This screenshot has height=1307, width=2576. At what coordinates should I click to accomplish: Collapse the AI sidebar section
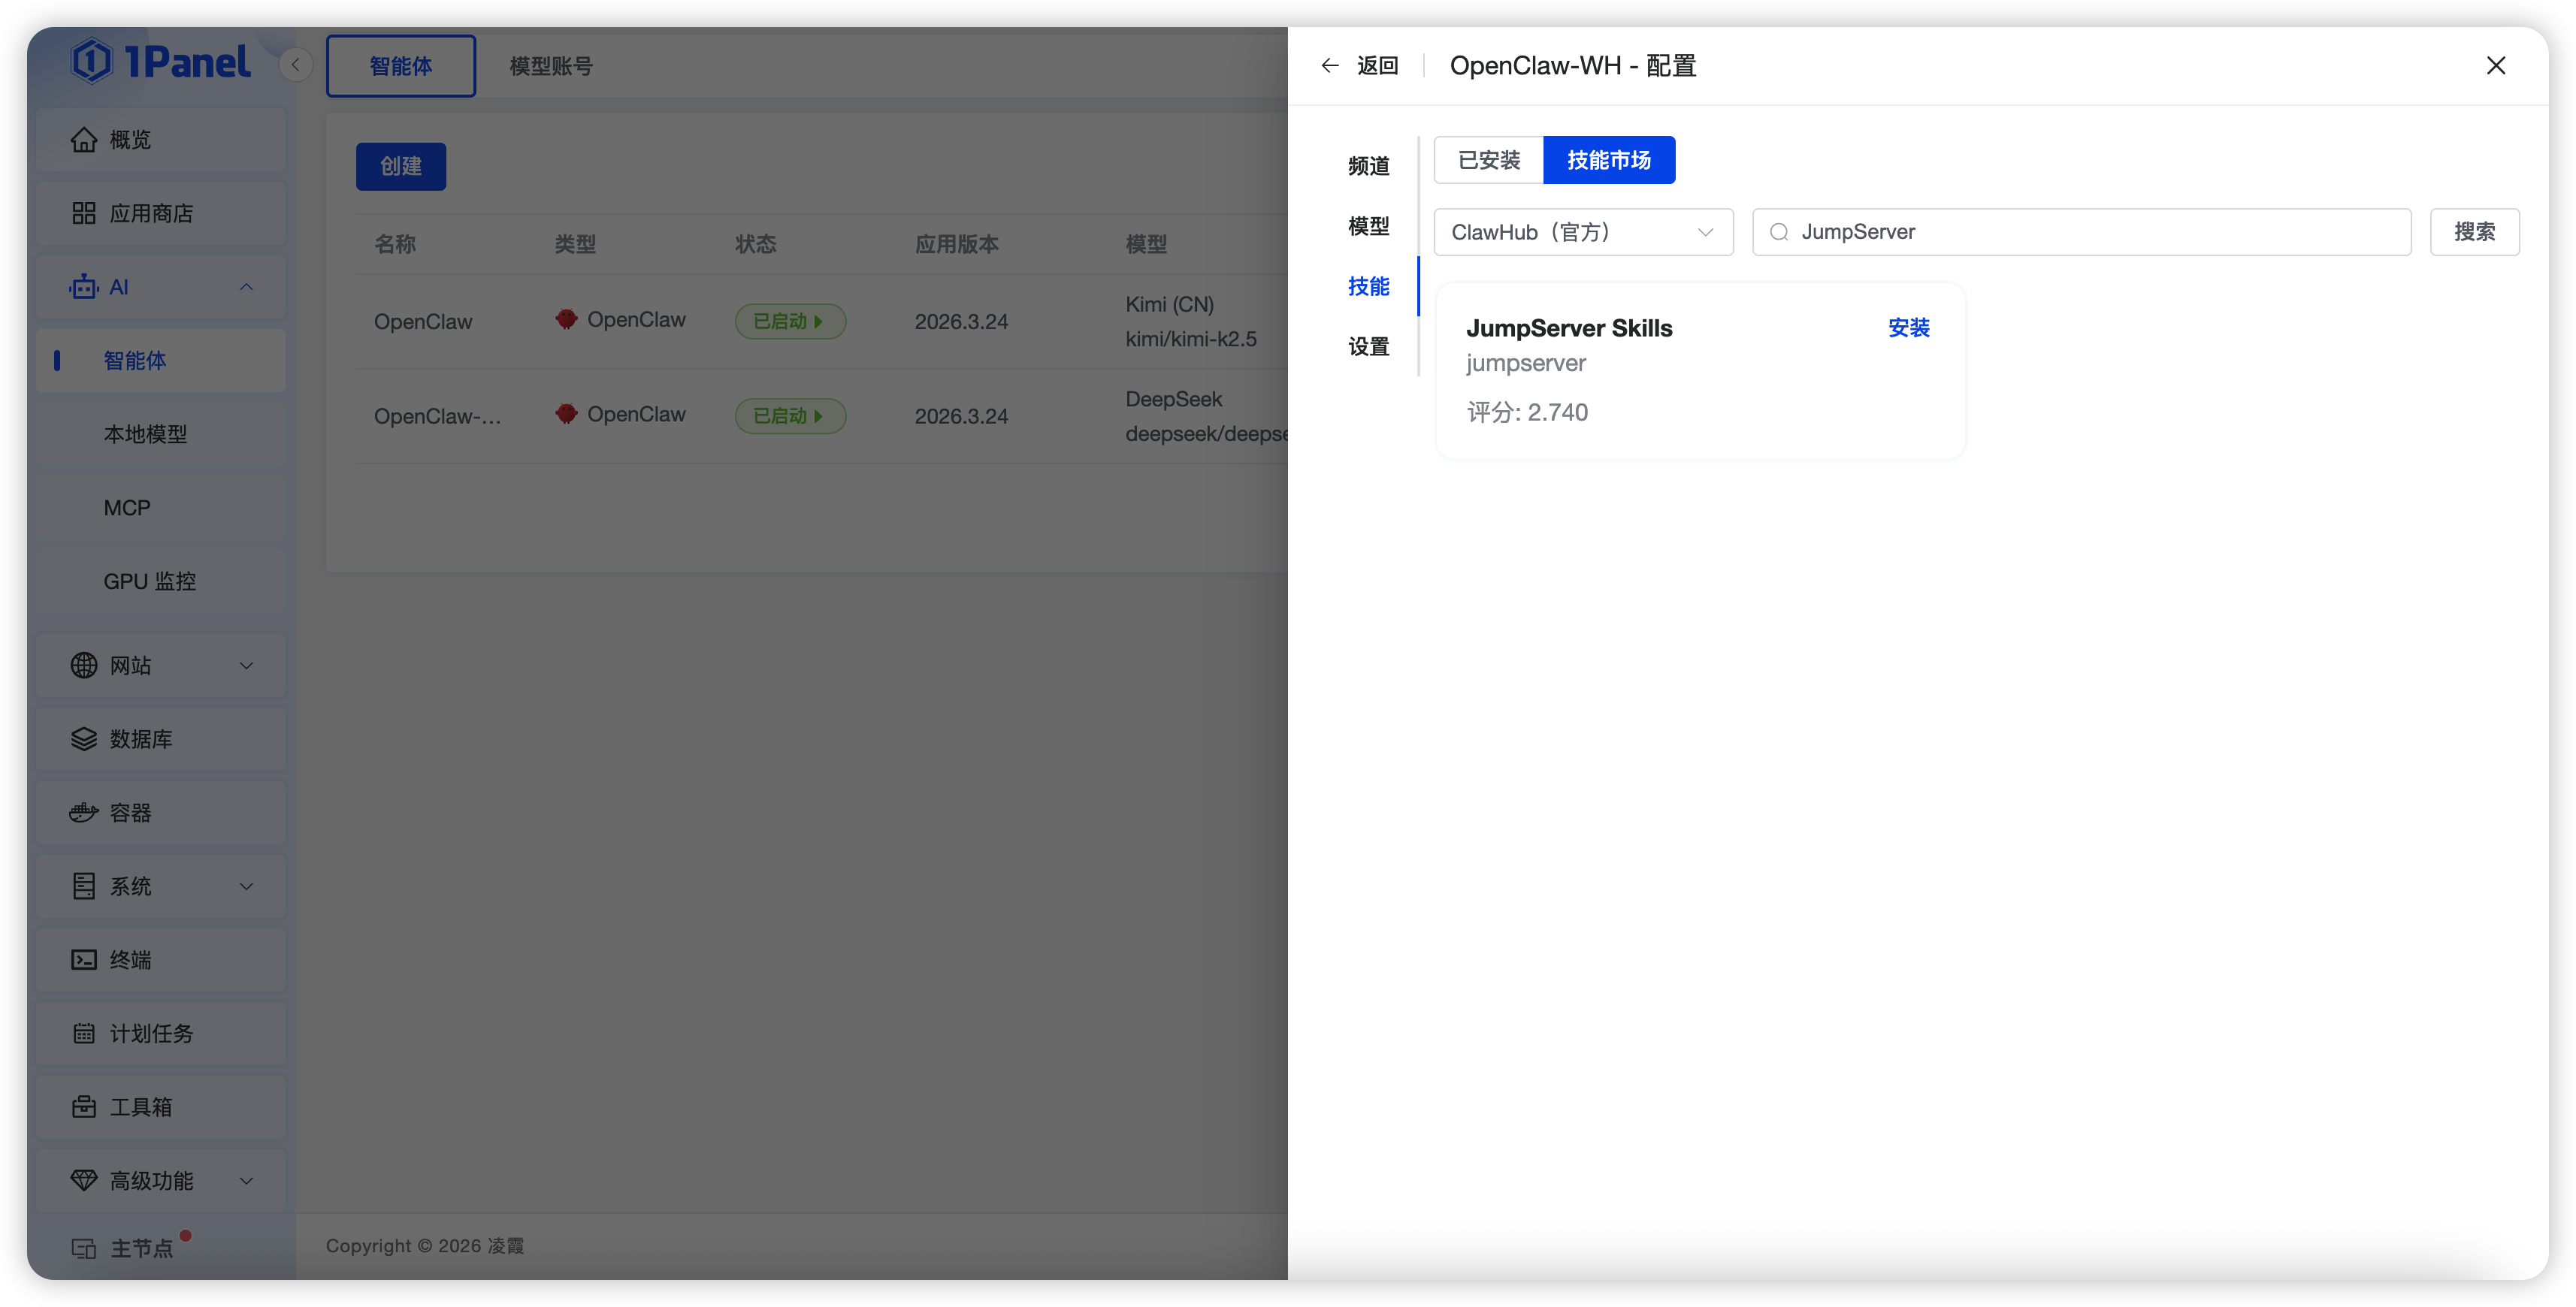coord(246,288)
